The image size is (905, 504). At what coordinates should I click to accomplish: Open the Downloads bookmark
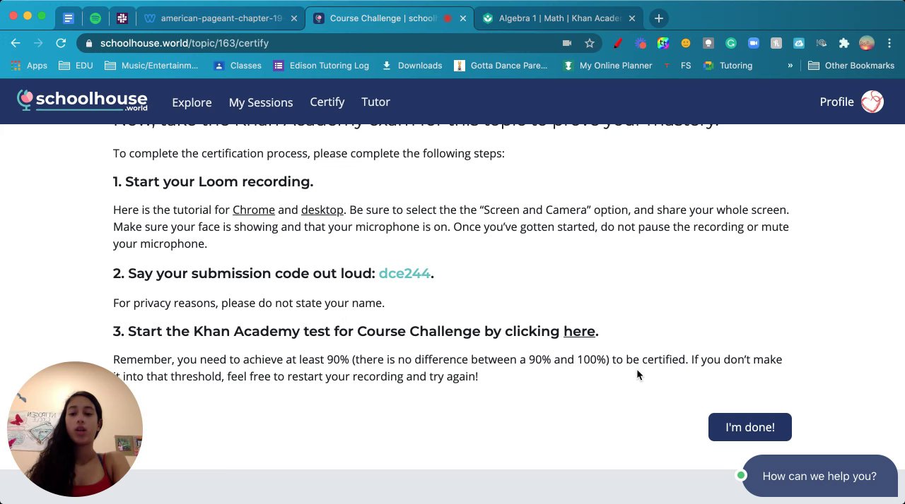point(412,66)
